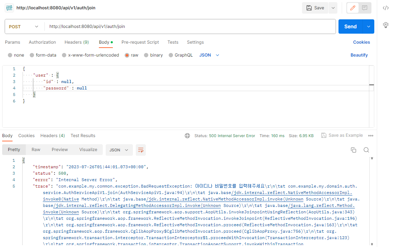The image size is (394, 247).
Task: Select the GraphQL body type
Action: (x=181, y=55)
